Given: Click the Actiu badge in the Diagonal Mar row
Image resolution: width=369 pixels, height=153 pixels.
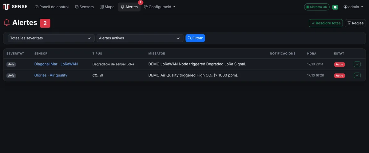Looking at the screenshot, I should pyautogui.click(x=339, y=64).
